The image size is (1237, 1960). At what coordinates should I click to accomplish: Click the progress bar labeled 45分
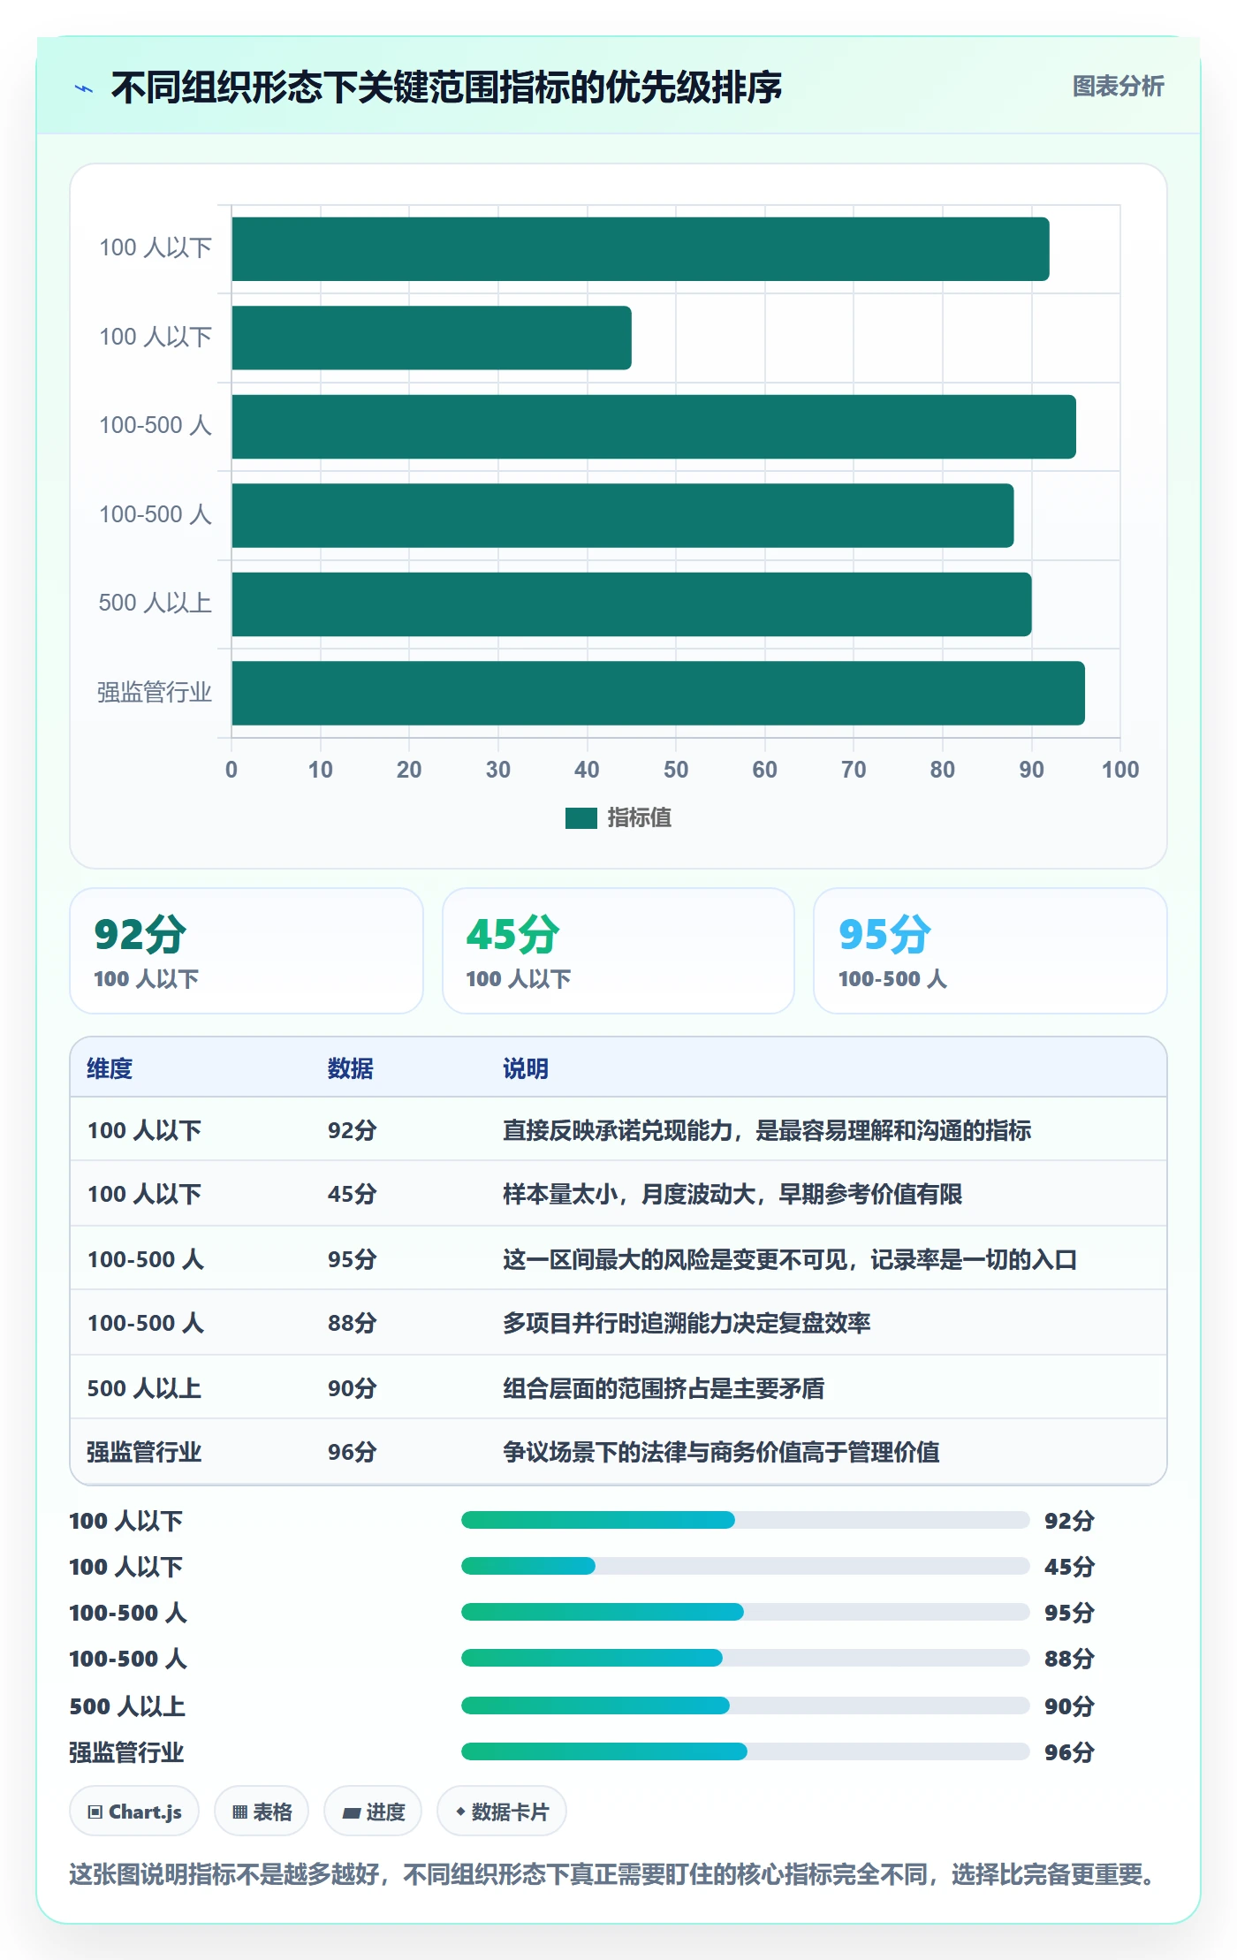point(745,1566)
